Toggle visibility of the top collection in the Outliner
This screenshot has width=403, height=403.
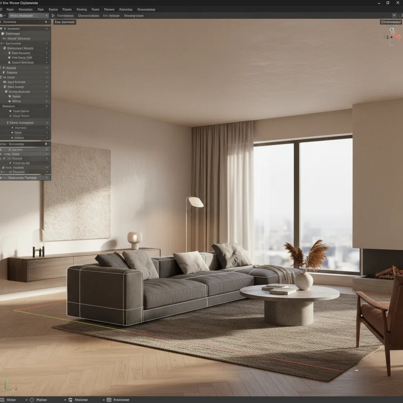(46, 28)
